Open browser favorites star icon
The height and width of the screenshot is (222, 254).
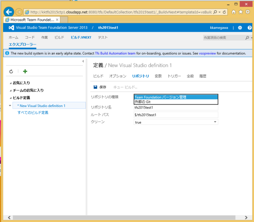(x=241, y=12)
